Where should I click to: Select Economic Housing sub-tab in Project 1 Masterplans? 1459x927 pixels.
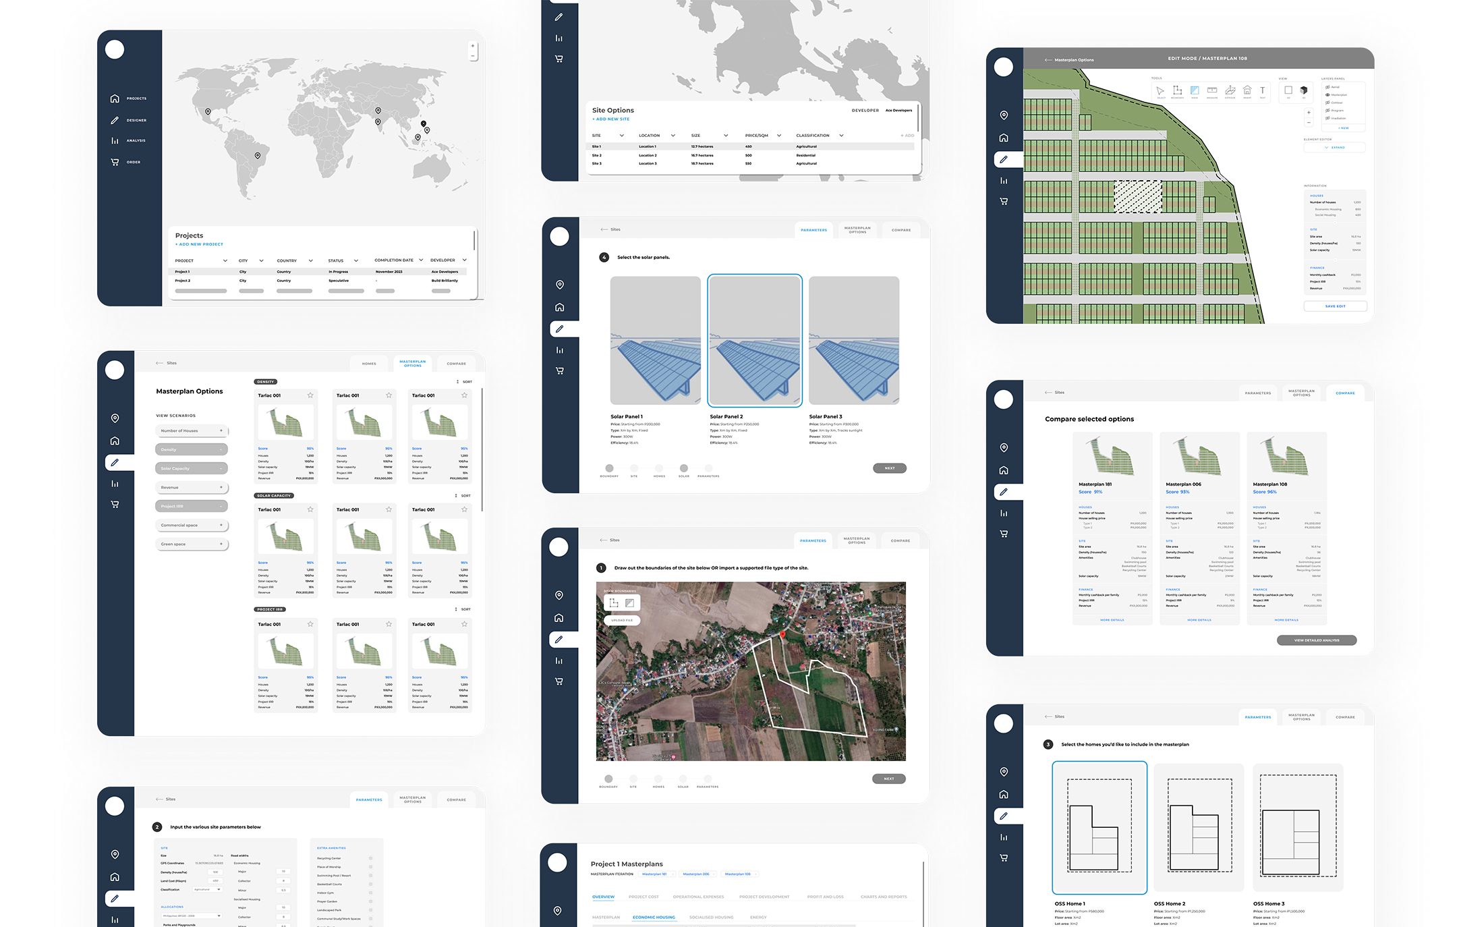[654, 918]
